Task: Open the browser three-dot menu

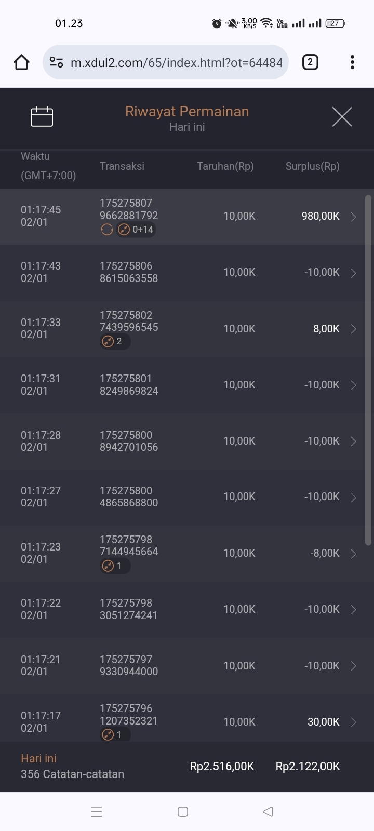Action: (352, 62)
